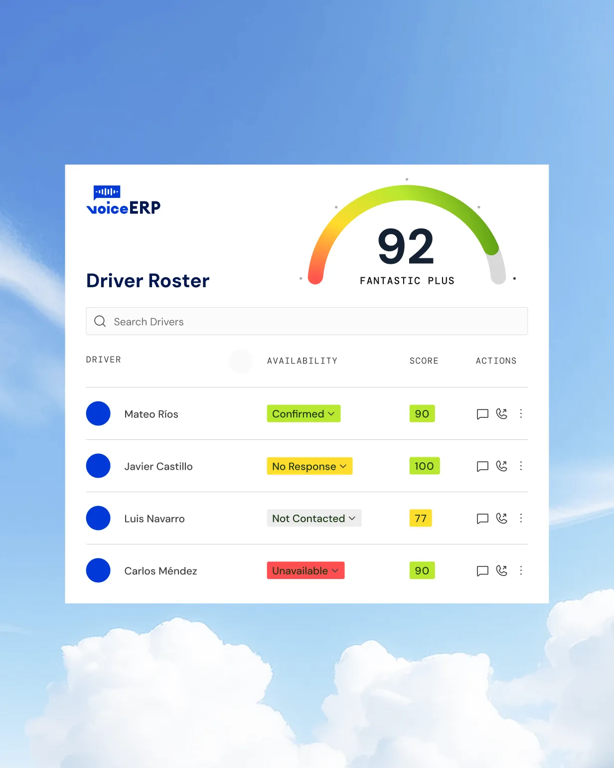Start a call to Javier Castillo

pyautogui.click(x=502, y=466)
